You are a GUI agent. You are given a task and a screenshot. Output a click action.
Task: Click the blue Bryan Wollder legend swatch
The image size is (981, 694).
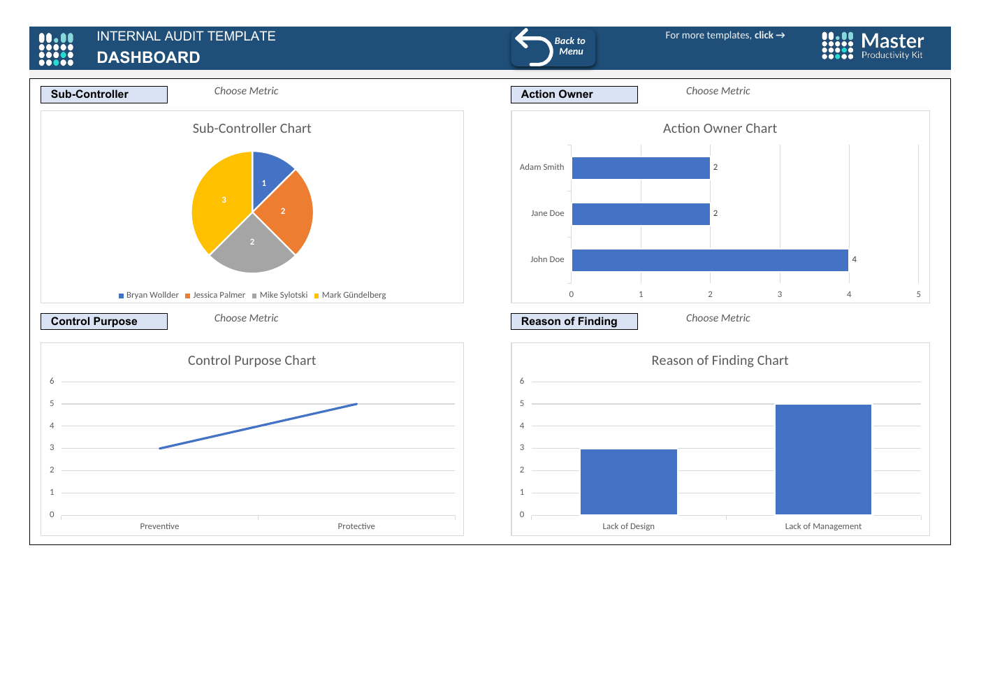pos(121,296)
